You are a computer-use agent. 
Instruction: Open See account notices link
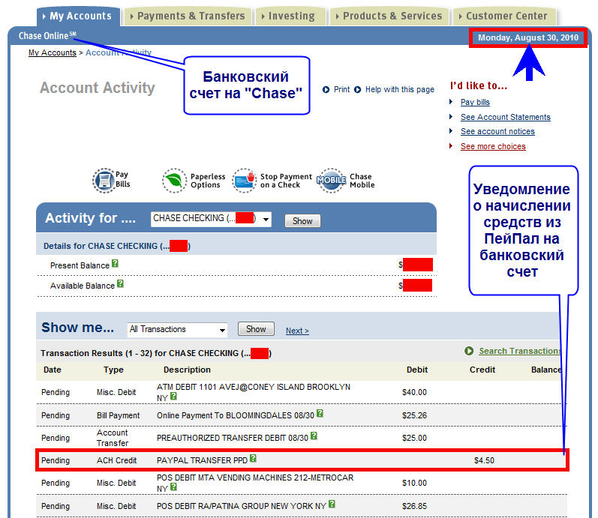tap(497, 131)
